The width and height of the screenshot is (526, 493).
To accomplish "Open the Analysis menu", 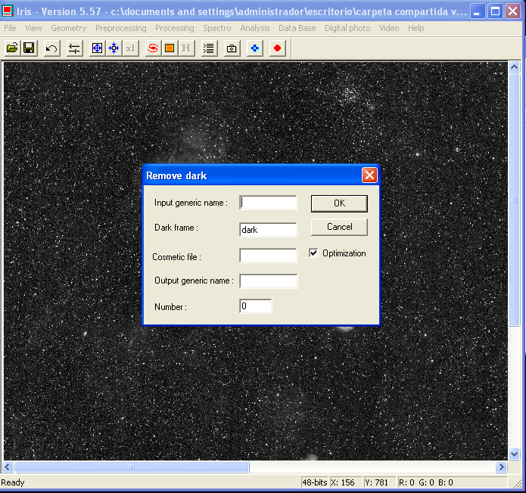I will 255,28.
